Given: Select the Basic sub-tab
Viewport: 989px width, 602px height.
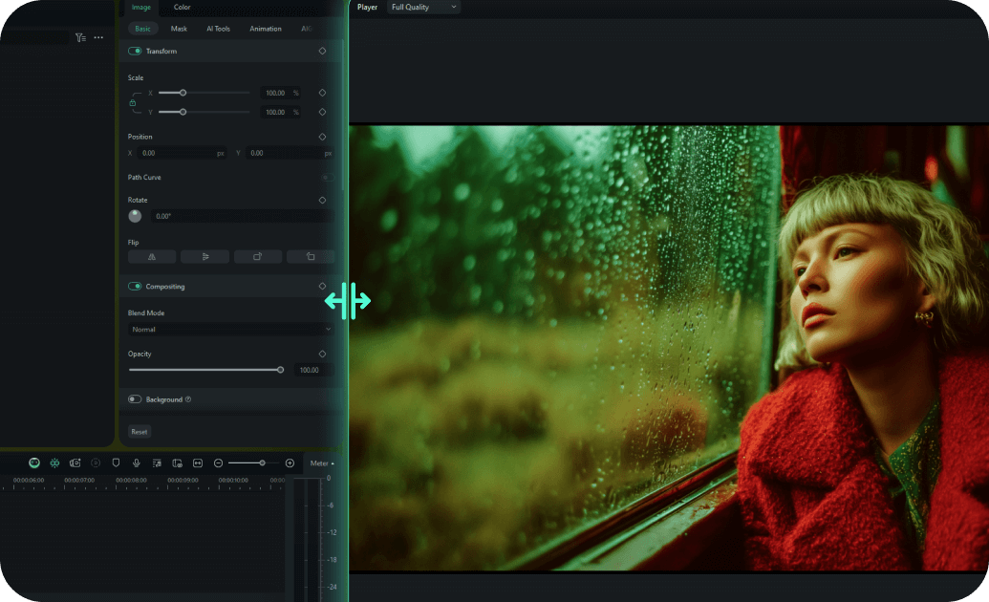Looking at the screenshot, I should pos(143,29).
